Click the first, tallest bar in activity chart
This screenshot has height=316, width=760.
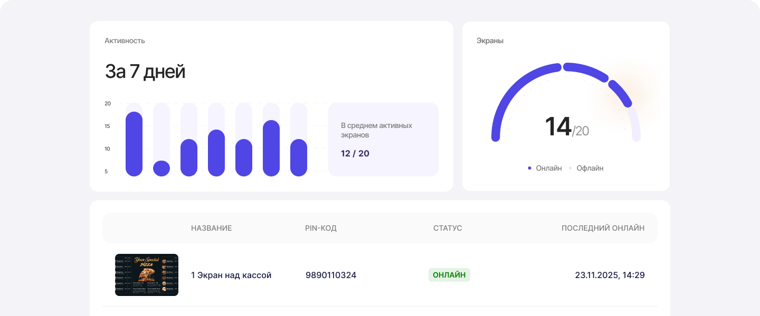tap(134, 144)
